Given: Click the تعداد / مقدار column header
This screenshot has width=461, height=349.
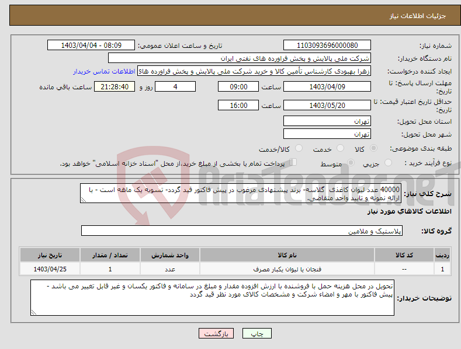Looking at the screenshot, I should [x=110, y=255].
